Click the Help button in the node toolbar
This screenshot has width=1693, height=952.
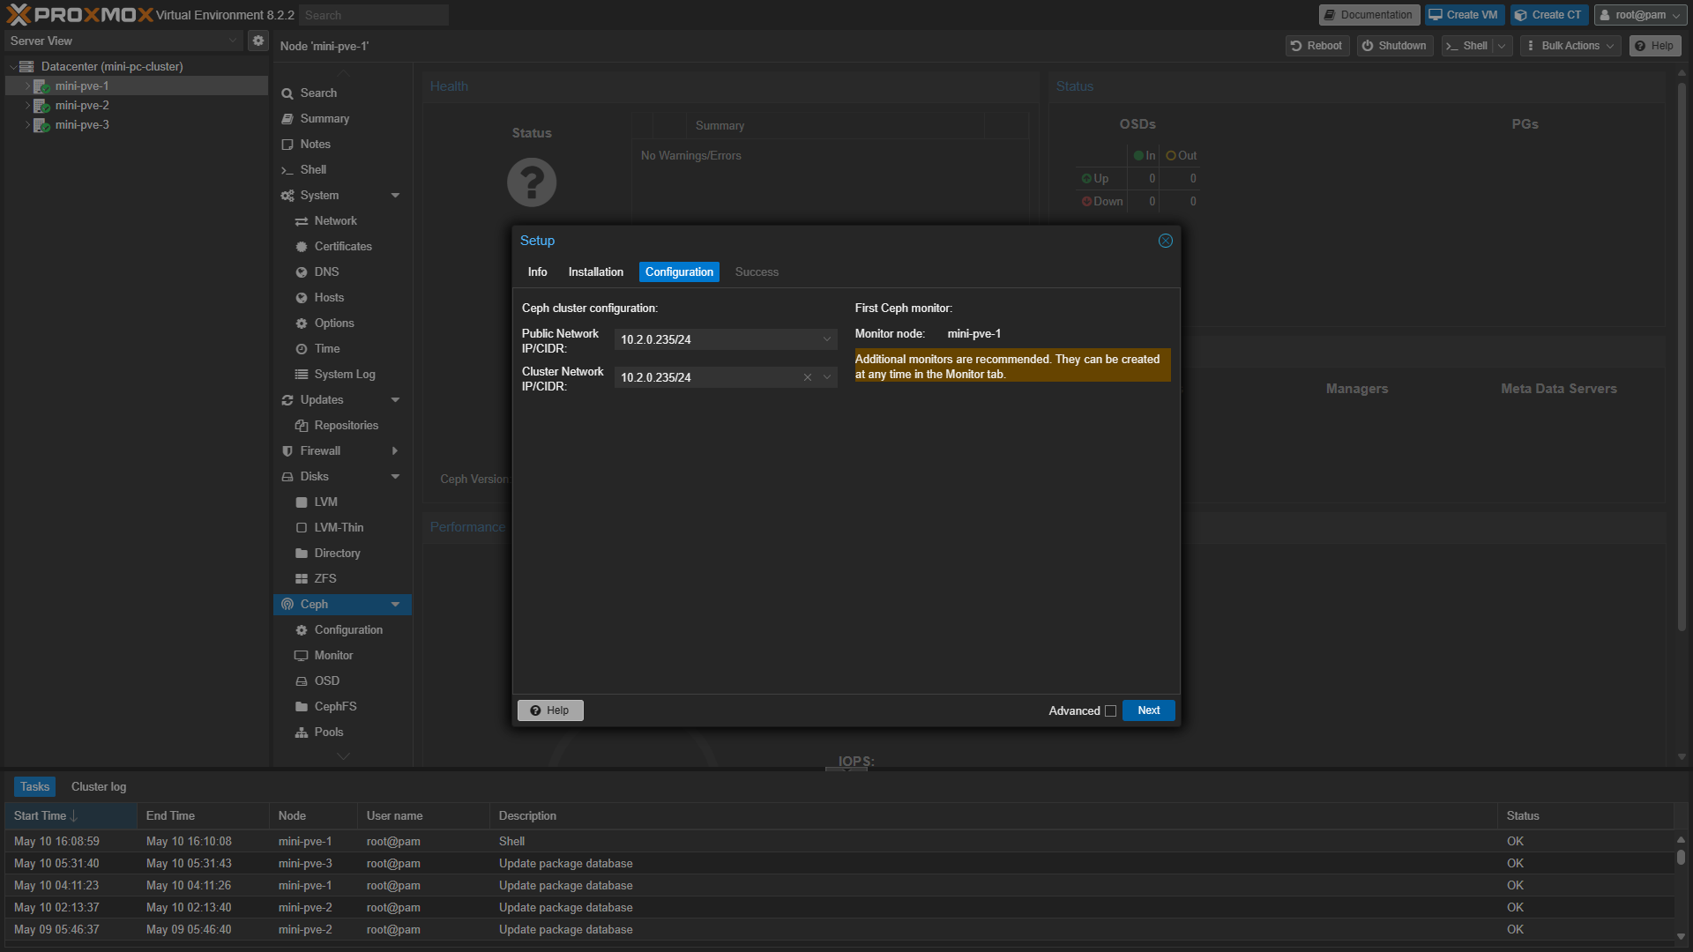point(1655,46)
